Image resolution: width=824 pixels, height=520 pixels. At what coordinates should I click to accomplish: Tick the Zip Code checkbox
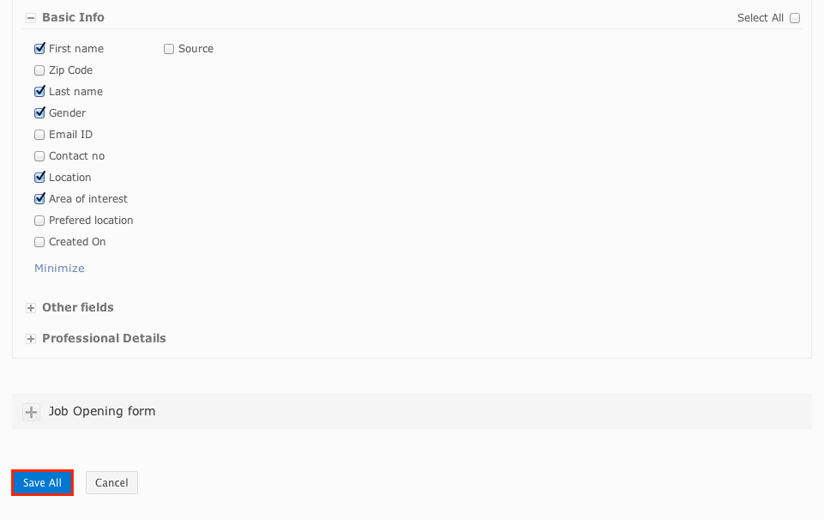coord(39,70)
